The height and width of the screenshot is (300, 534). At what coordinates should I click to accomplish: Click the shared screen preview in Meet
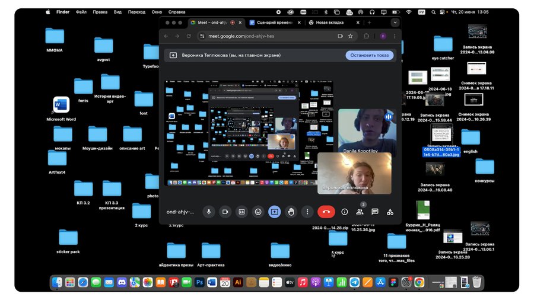point(249,133)
